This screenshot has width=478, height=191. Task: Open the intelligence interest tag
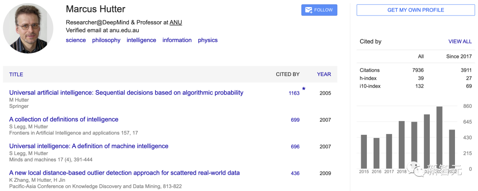pos(141,40)
